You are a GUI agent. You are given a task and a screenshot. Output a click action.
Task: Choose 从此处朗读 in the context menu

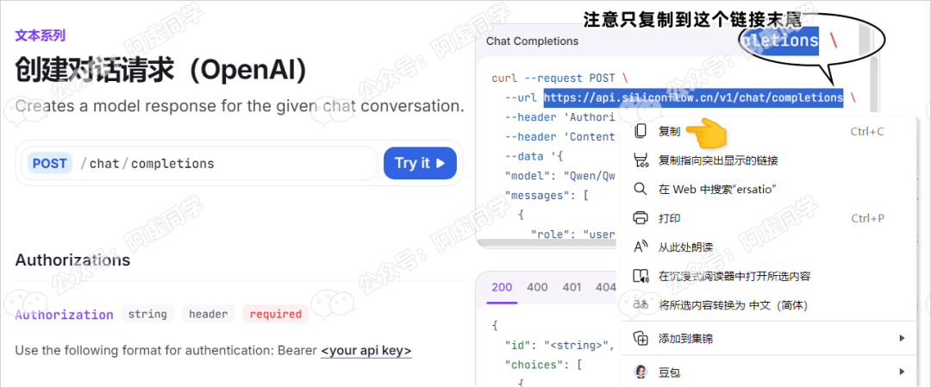tap(686, 247)
